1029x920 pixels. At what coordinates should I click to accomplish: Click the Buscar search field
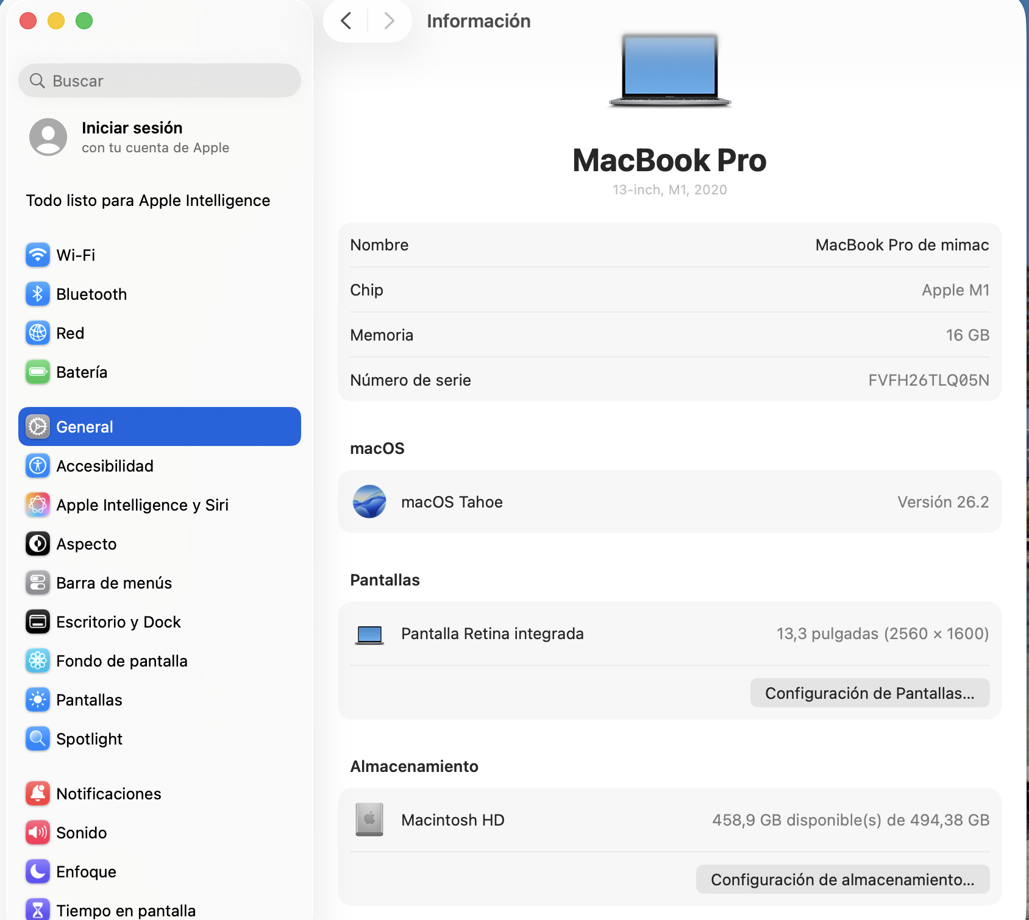pos(160,80)
